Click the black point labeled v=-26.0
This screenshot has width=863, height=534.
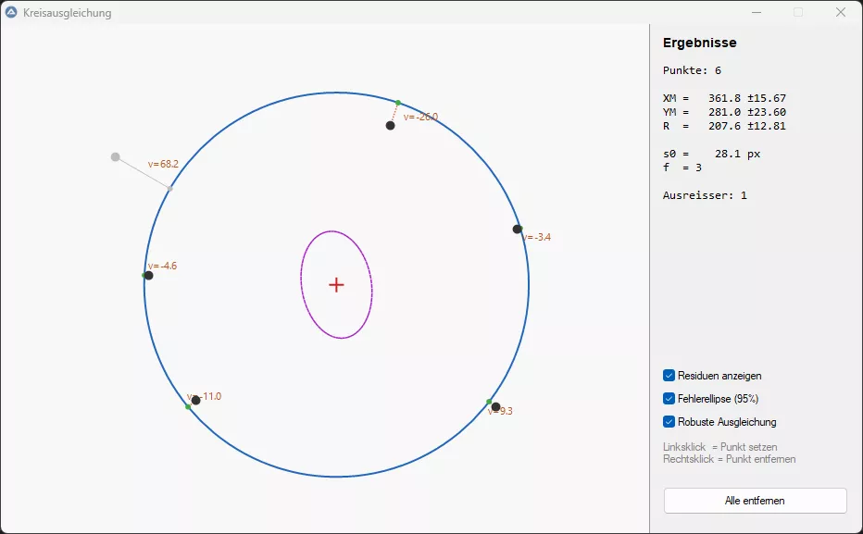click(x=391, y=125)
